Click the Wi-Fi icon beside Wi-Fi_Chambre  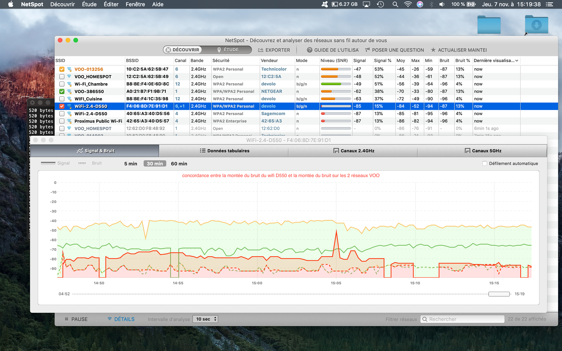tap(69, 84)
